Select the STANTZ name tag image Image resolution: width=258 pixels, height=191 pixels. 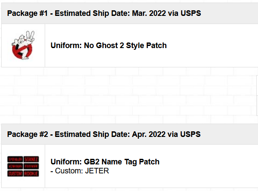click(x=31, y=159)
